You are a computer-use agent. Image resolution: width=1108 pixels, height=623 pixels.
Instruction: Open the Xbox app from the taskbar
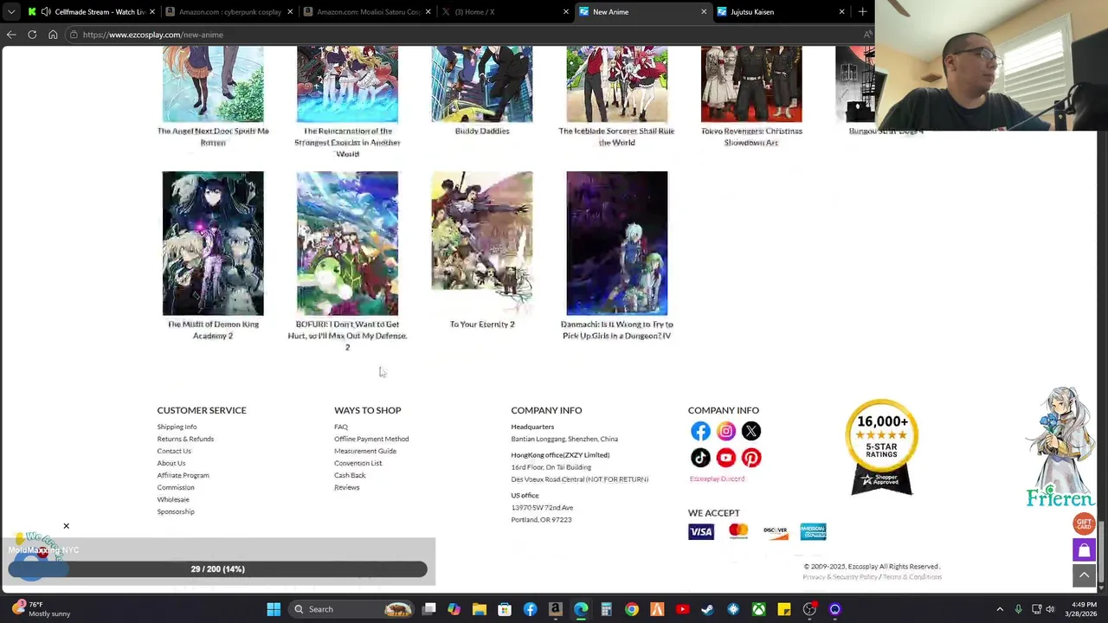click(758, 609)
